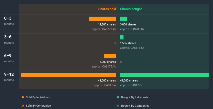Select the 3,000 shares value
Image resolution: width=213 pixels, height=109 pixels.
pyautogui.click(x=128, y=24)
